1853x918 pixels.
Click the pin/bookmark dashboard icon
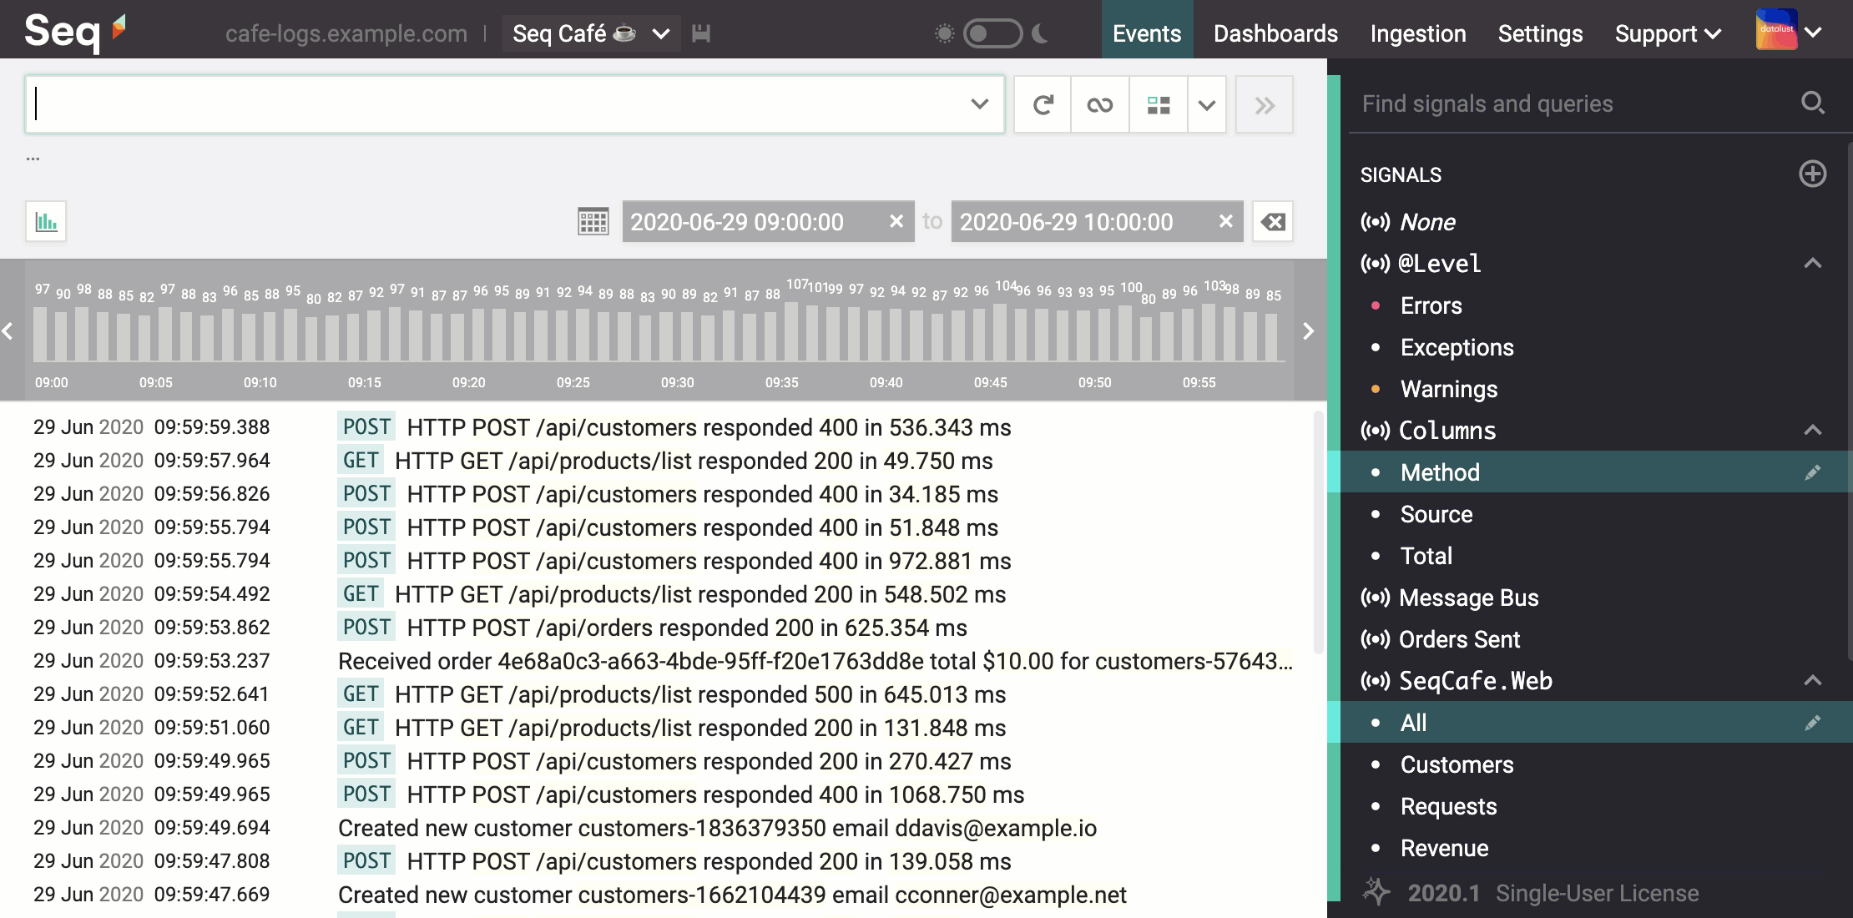(x=702, y=33)
